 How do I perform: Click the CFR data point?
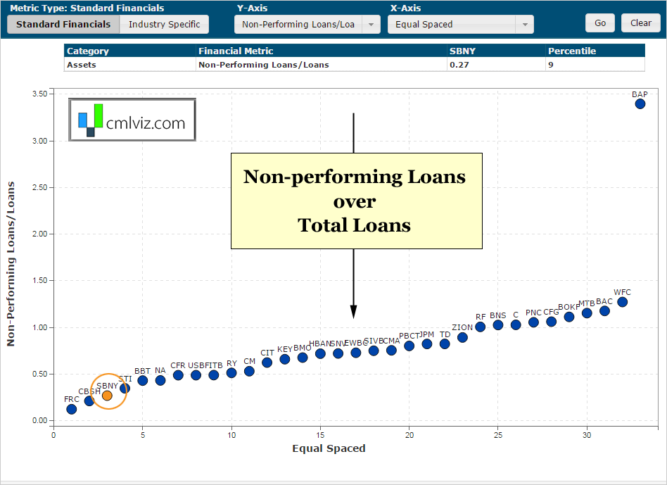[x=178, y=374]
